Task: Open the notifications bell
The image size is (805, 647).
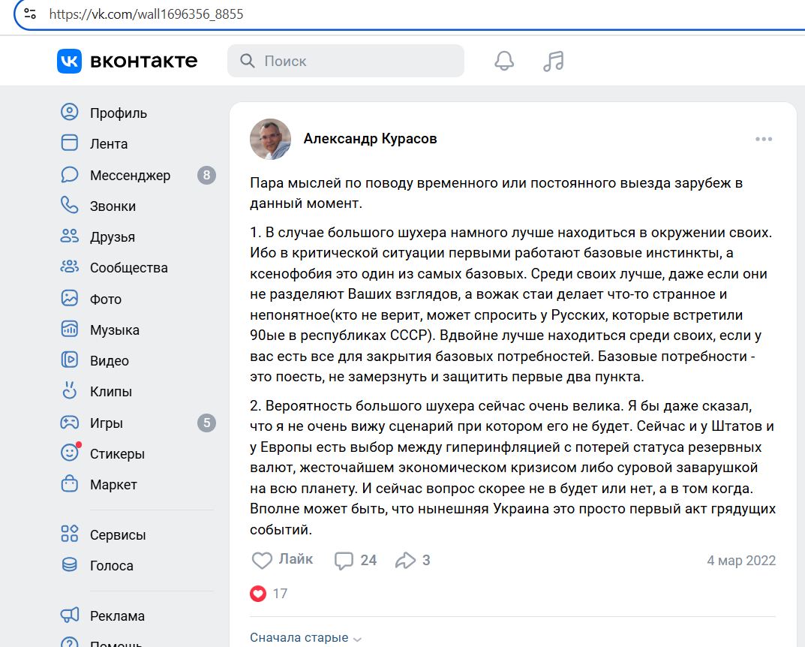Action: pos(504,61)
